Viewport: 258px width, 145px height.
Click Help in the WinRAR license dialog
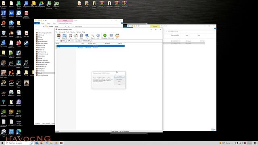coord(119,84)
